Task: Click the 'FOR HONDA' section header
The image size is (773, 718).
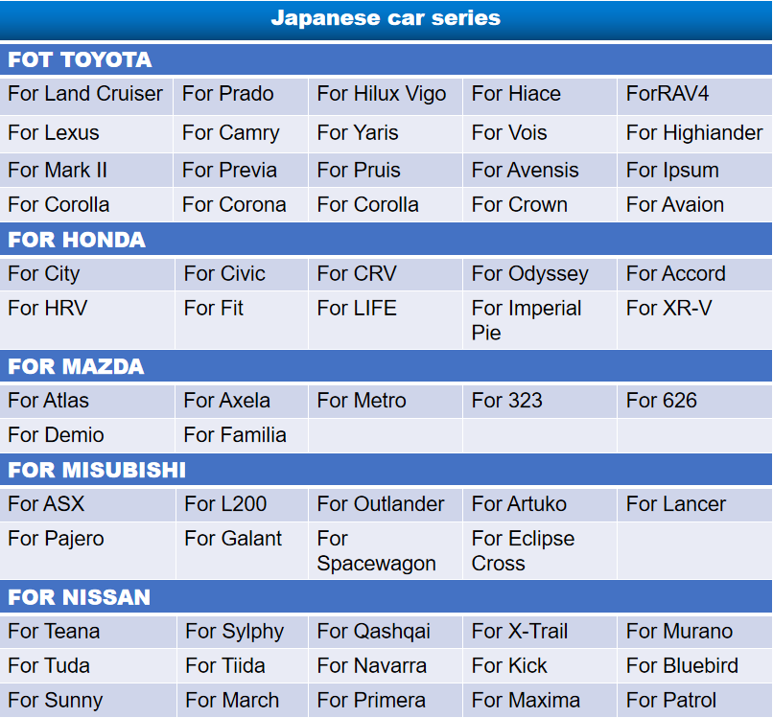Action: (x=77, y=240)
